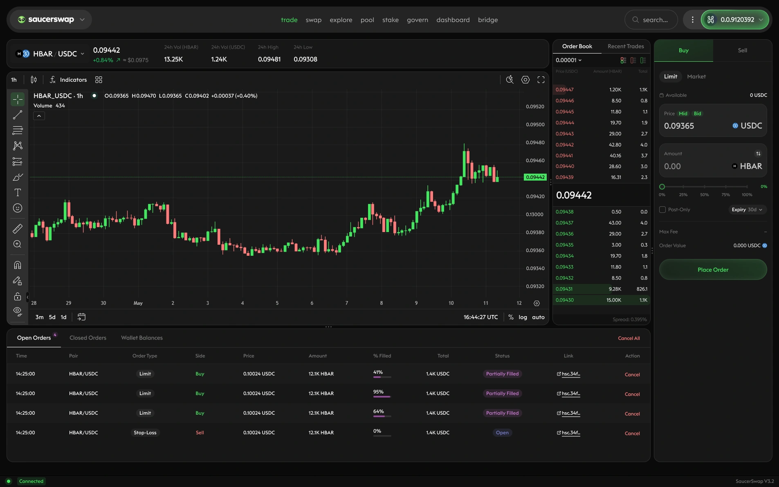Activate the chart zoom-in tool
Viewport: 779px width, 487px height.
(x=18, y=244)
